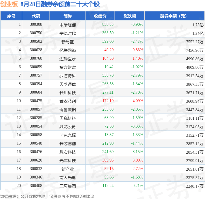The image size is (205, 199).
Task: Click the 简称 column header
Action: click(68, 16)
